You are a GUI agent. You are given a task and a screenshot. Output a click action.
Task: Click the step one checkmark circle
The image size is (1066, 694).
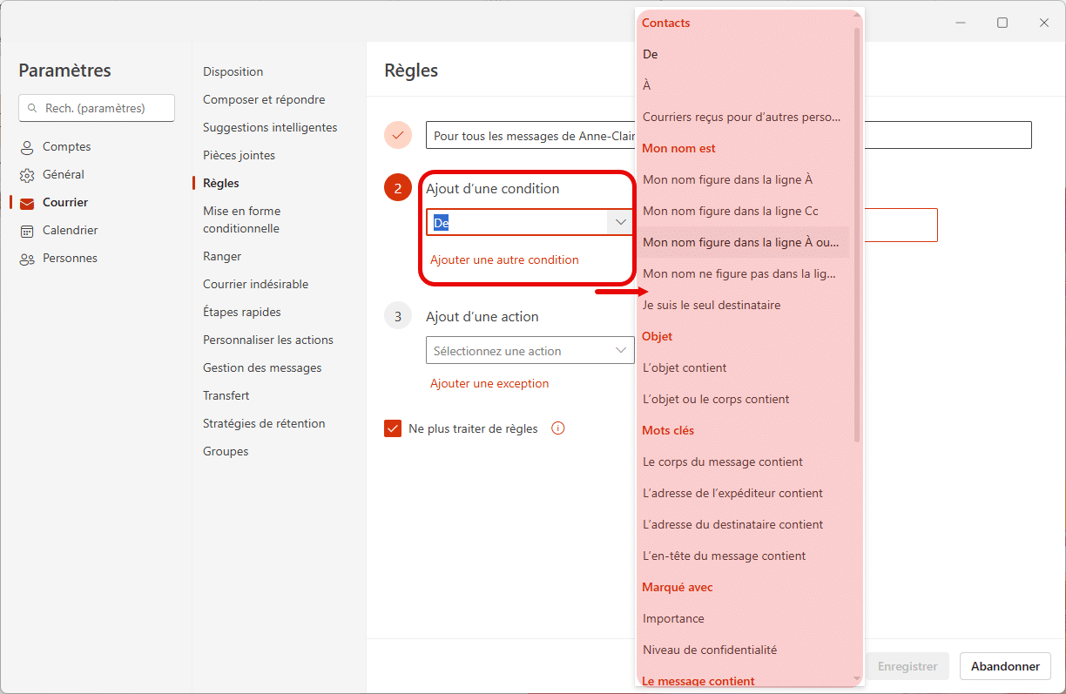(398, 135)
